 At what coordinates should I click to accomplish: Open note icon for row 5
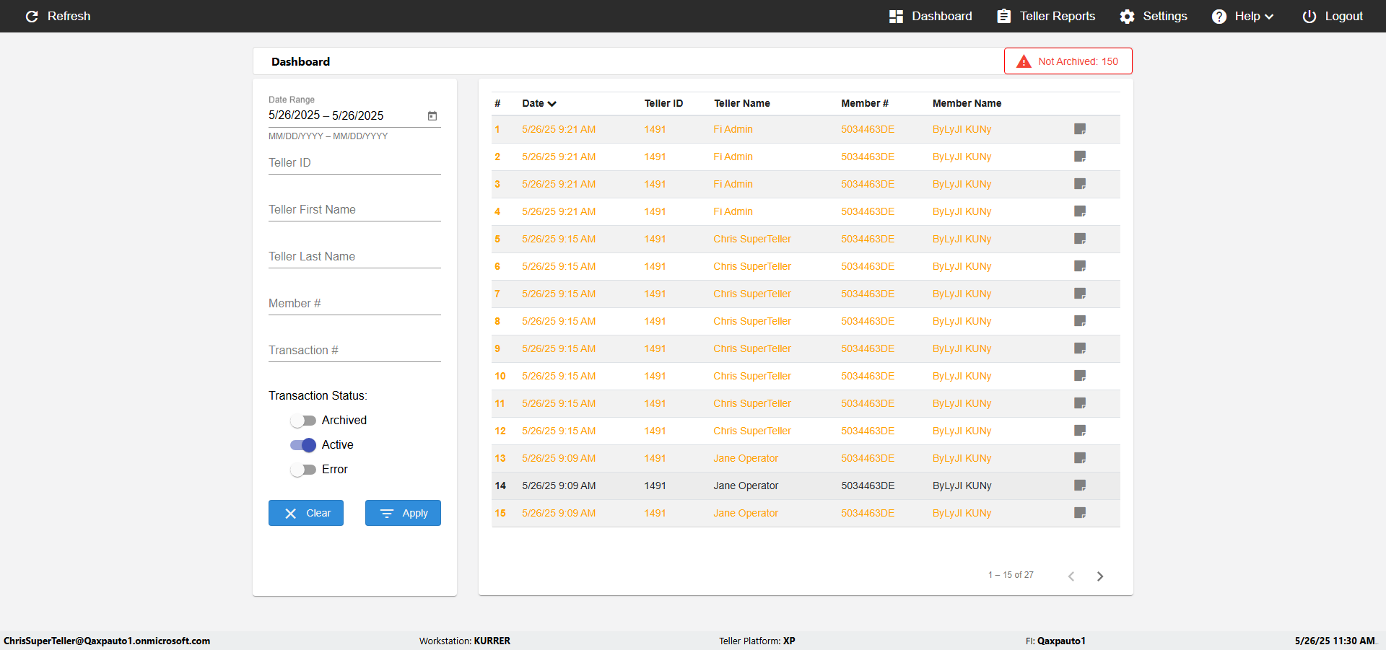click(x=1080, y=239)
